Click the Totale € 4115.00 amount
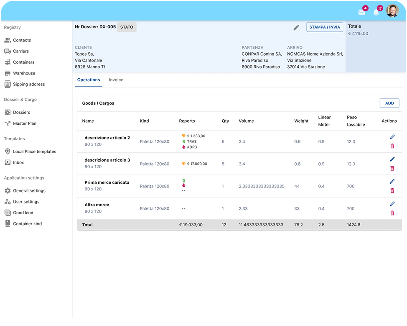 pos(358,33)
